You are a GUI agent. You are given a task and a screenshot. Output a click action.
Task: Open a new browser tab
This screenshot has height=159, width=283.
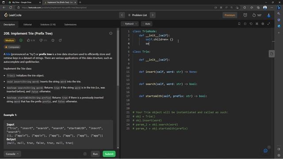click(80, 2)
